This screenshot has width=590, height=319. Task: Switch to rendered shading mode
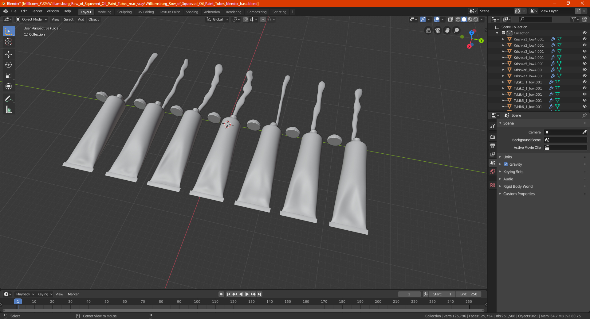click(476, 19)
